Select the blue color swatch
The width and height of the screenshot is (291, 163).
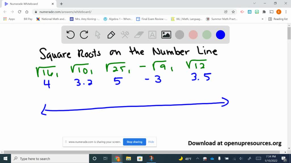tap(220, 35)
